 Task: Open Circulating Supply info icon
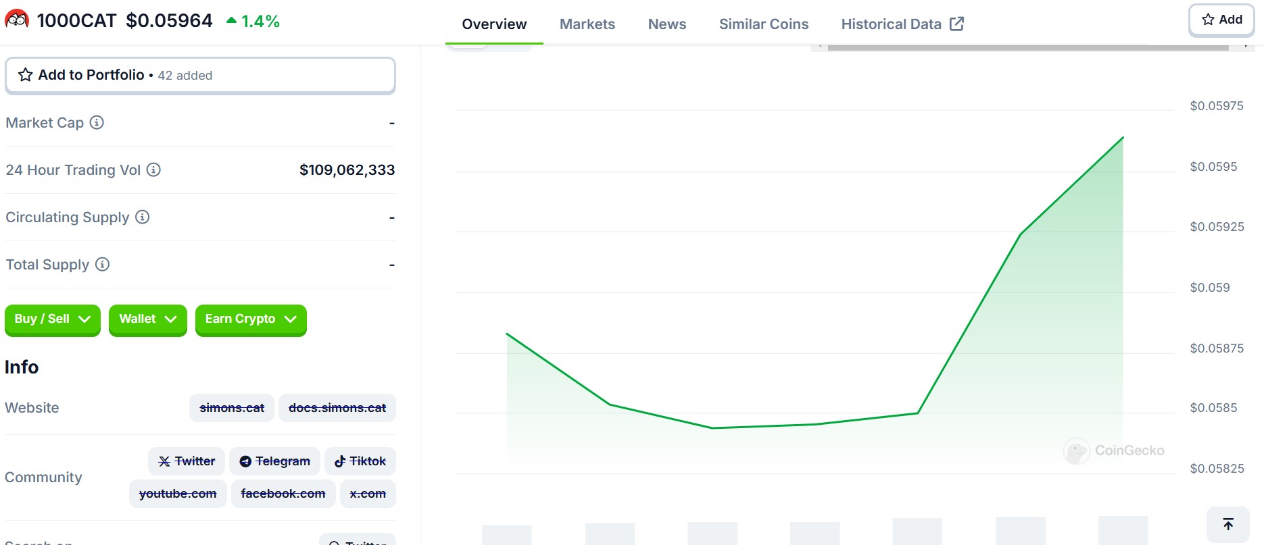[x=142, y=217]
